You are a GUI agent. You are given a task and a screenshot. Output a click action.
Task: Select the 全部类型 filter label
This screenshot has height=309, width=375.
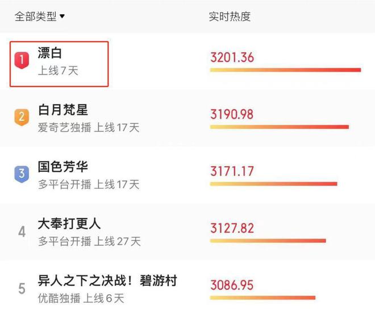pyautogui.click(x=35, y=17)
